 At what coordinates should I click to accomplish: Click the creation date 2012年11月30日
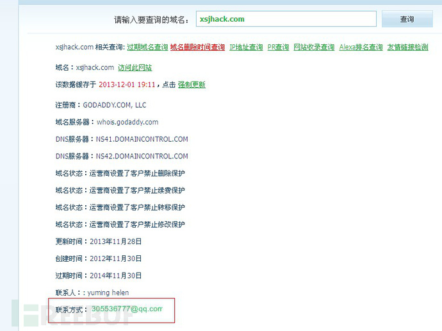[115, 259]
